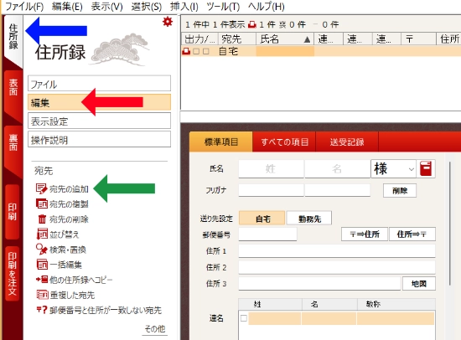
Task: Toggle the checkbox in the 連名 row
Action: [244, 318]
